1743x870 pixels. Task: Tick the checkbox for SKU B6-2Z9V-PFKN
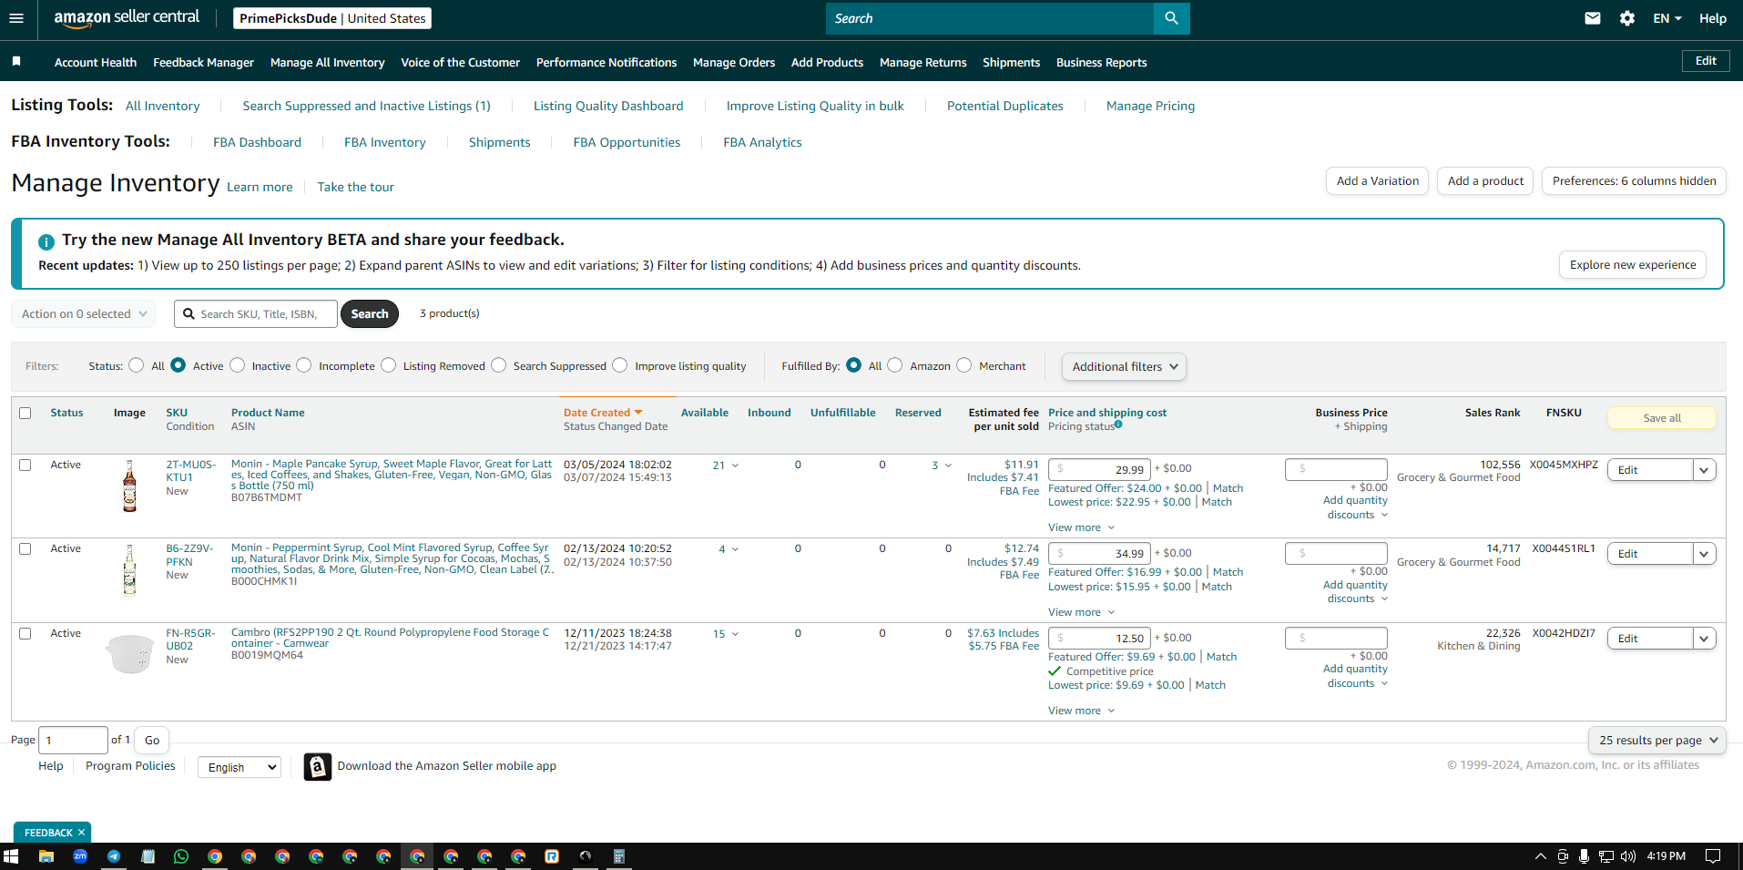tap(25, 548)
